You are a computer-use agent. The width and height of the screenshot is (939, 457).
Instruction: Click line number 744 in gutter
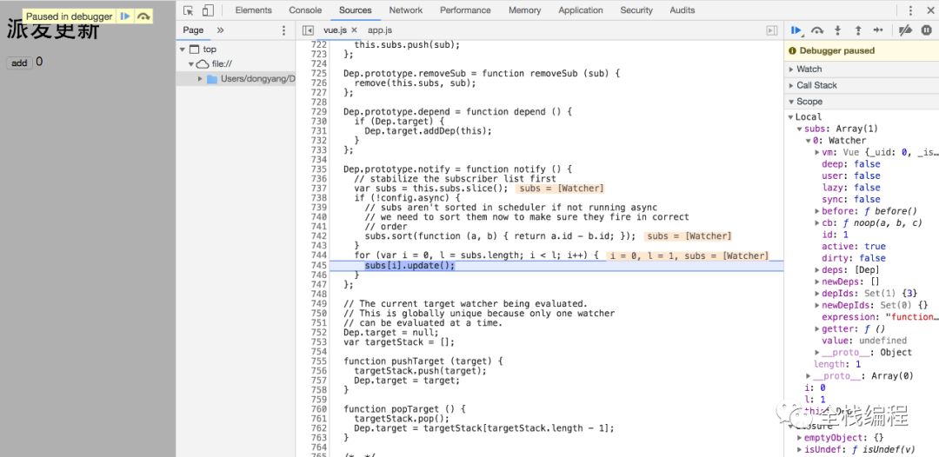click(x=319, y=255)
